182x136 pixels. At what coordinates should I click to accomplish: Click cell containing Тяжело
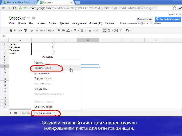click(x=20, y=50)
